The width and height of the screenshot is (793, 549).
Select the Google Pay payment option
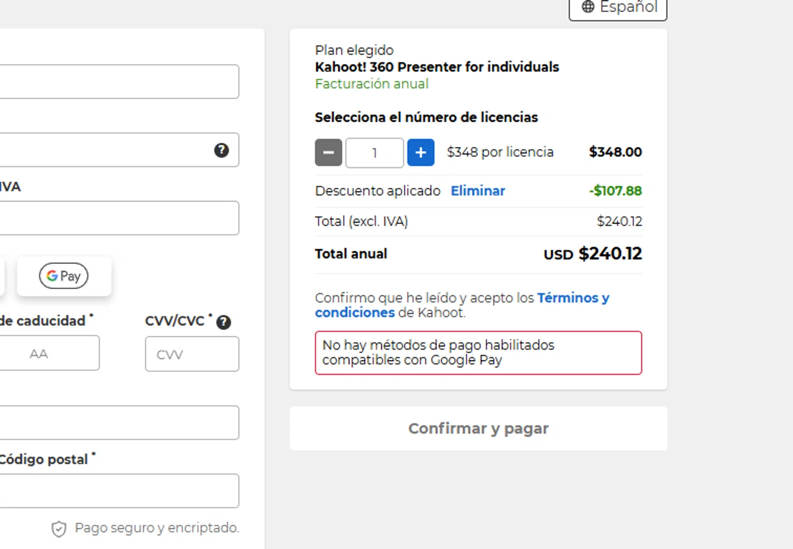coord(64,276)
